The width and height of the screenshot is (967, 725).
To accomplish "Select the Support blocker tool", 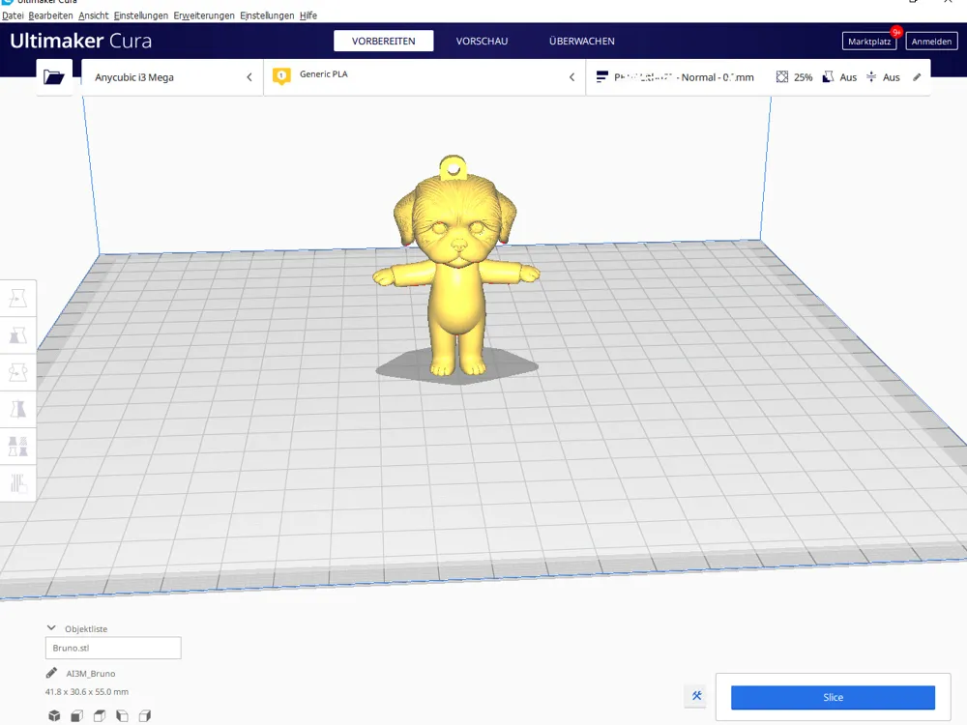I will [17, 481].
